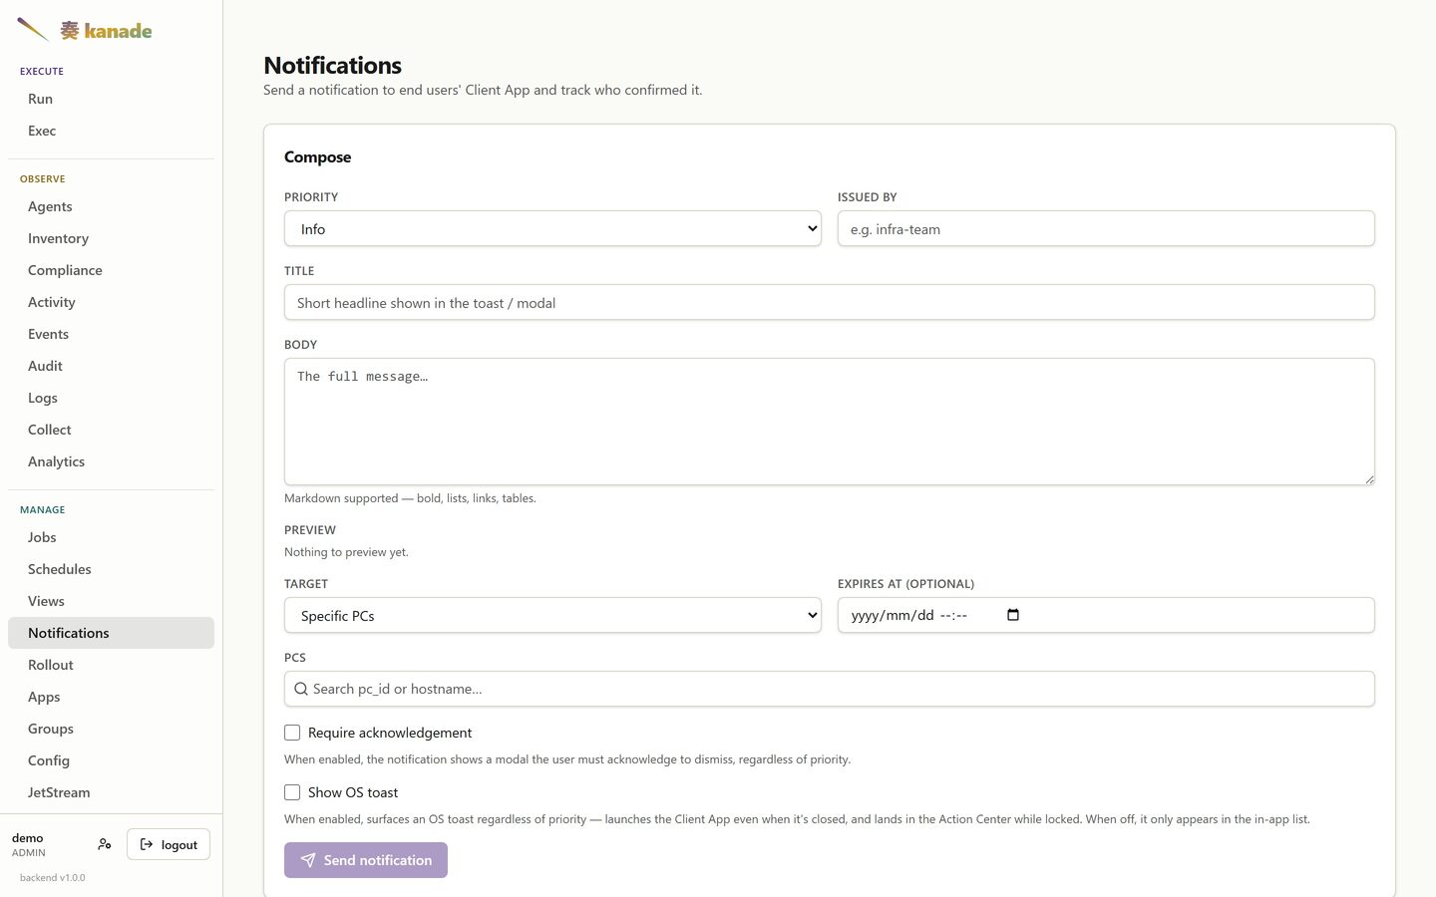Open the calendar picker in Expires At
Viewport: 1436px width, 897px height.
point(1013,615)
